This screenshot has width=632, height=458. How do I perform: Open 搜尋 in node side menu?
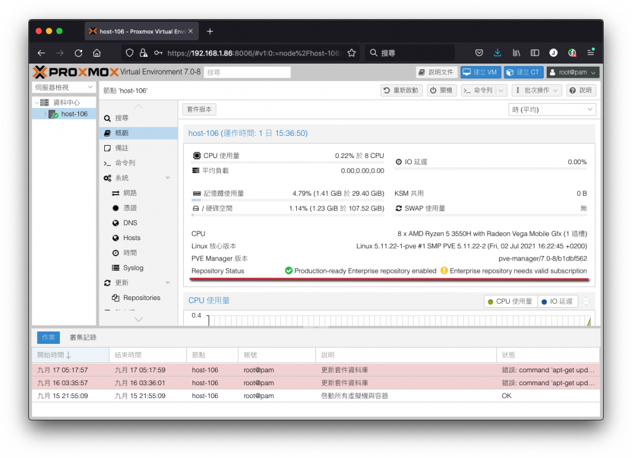coord(138,118)
